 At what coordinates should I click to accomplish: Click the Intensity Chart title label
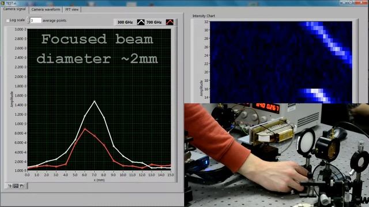pyautogui.click(x=204, y=16)
